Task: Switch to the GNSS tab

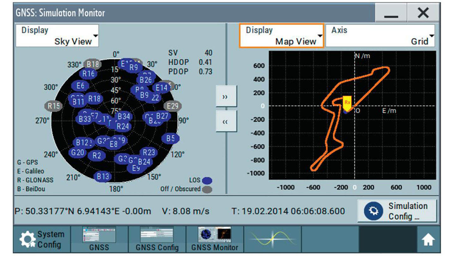Action: click(99, 239)
